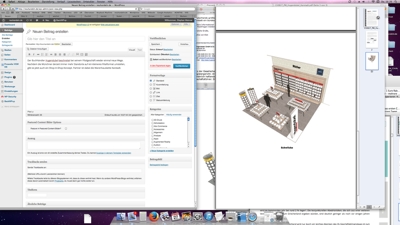
Task: Switch to the Häufig verwendet categories tab
Action: (174, 115)
